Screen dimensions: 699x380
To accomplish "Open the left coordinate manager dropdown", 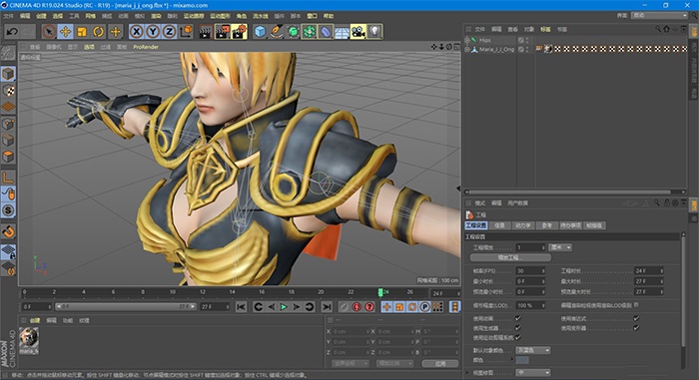I will (349, 363).
